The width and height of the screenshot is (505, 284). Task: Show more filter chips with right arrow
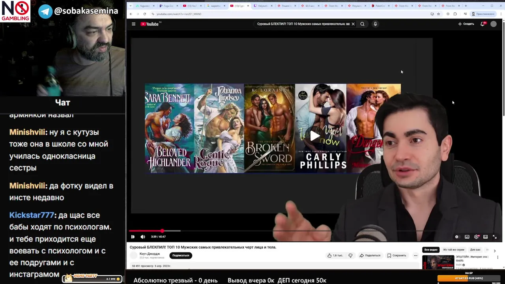click(x=494, y=250)
